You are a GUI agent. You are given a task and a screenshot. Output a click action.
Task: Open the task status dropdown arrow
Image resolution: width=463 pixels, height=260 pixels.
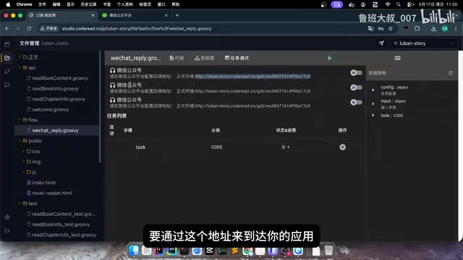pos(288,147)
